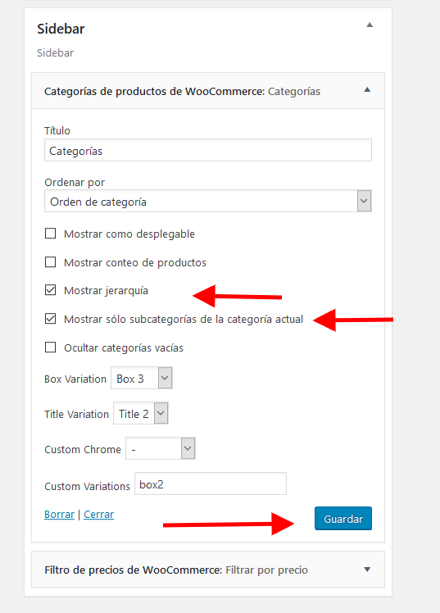Click the Cerrar link
The image size is (440, 613).
(x=99, y=515)
